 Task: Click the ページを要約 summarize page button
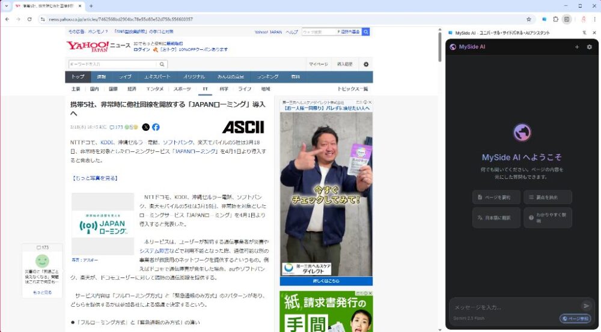click(496, 197)
